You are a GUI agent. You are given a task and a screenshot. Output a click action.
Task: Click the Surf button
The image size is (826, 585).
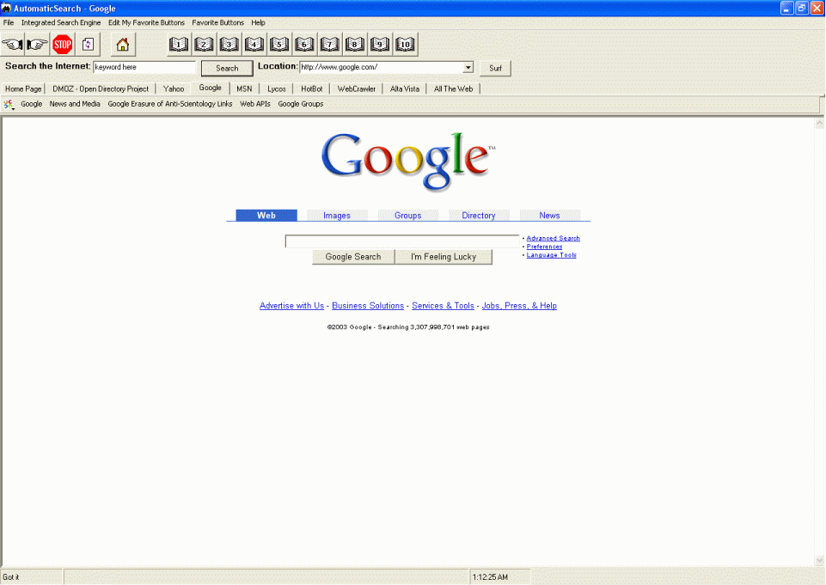tap(495, 69)
